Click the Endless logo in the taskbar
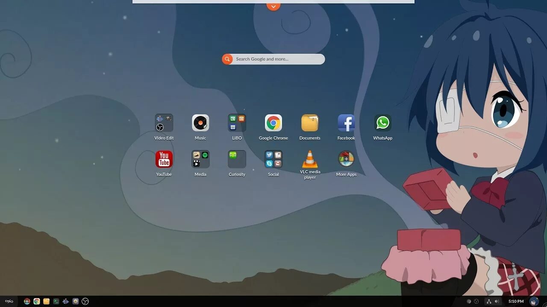 [9, 301]
